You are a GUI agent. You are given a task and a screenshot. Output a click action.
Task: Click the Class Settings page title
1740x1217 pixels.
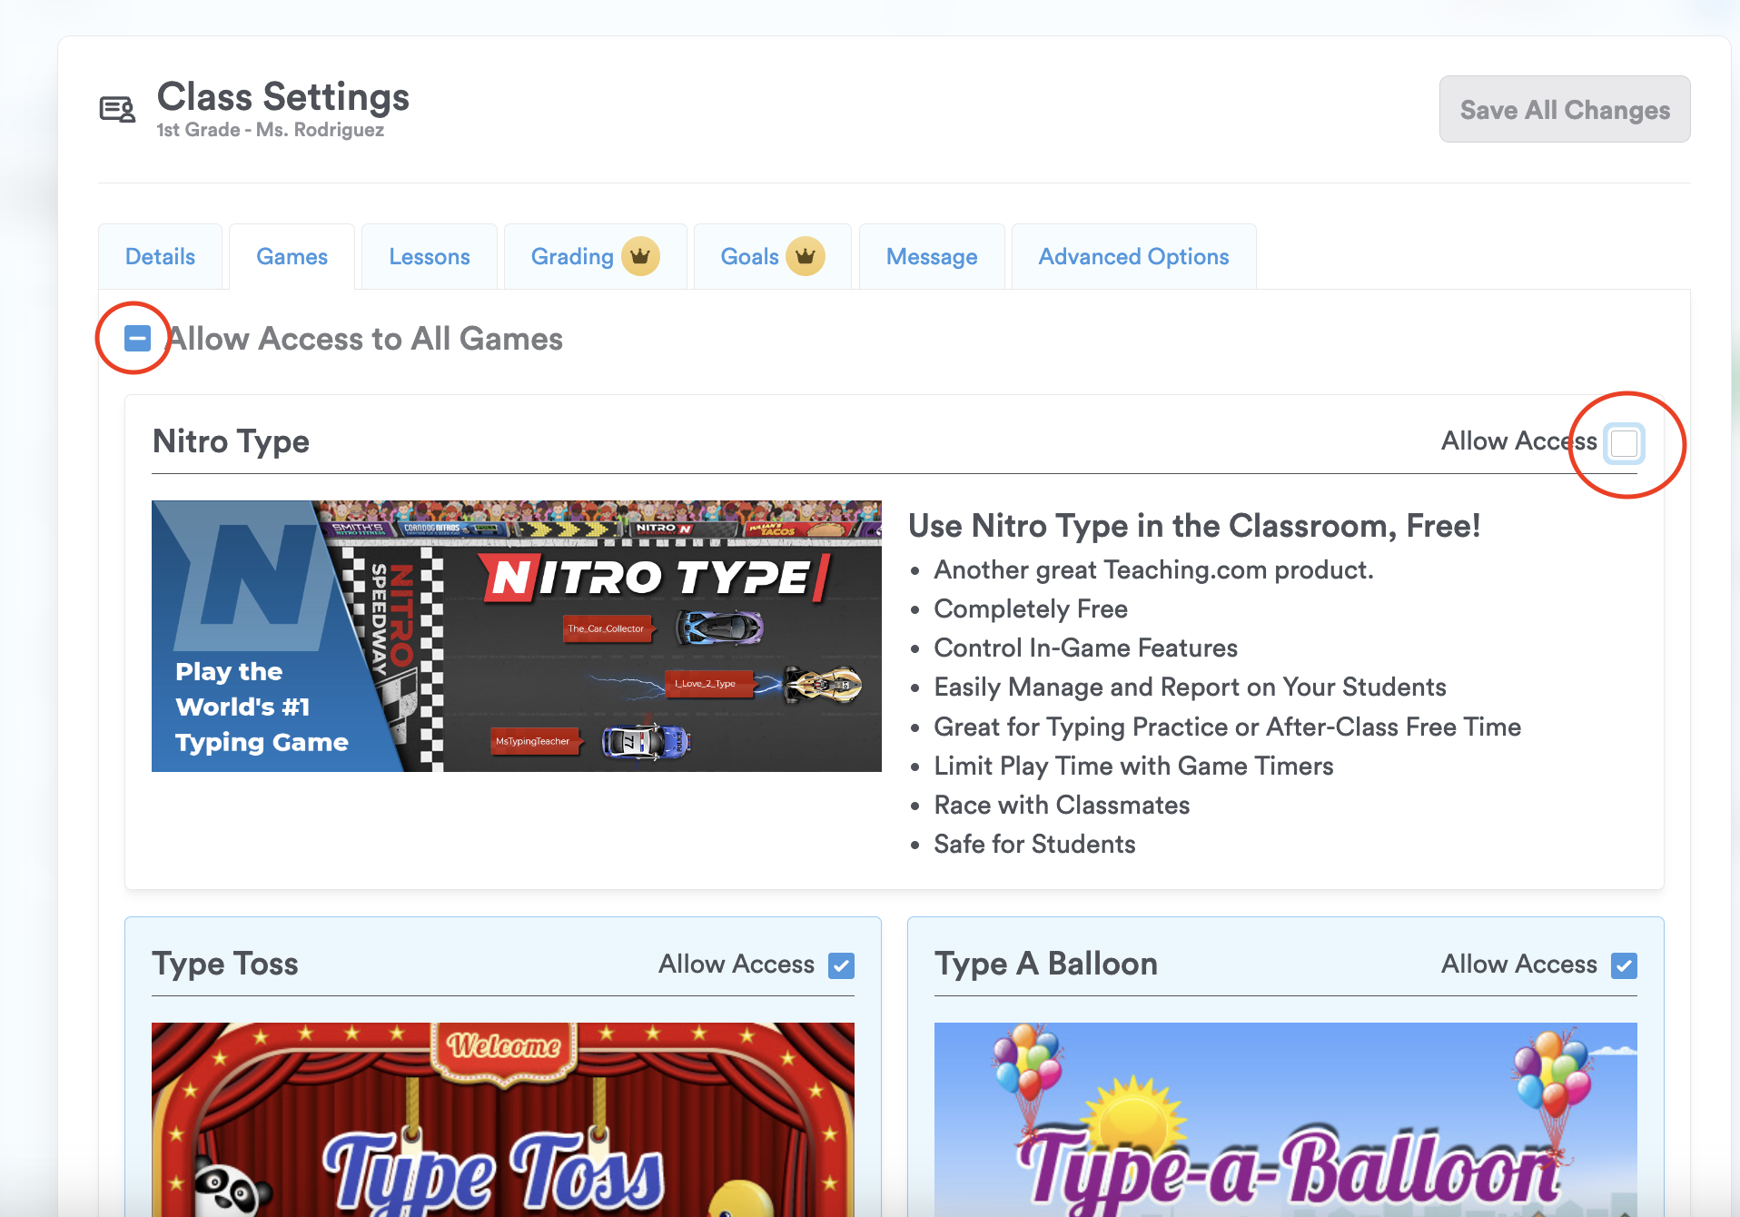pyautogui.click(x=283, y=96)
